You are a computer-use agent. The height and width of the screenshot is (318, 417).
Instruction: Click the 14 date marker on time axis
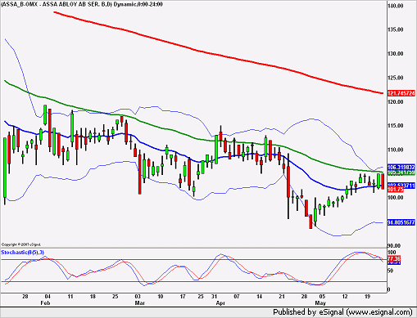click(259, 297)
